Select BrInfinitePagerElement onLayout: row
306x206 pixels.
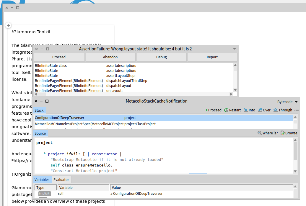pyautogui.click(x=134, y=90)
